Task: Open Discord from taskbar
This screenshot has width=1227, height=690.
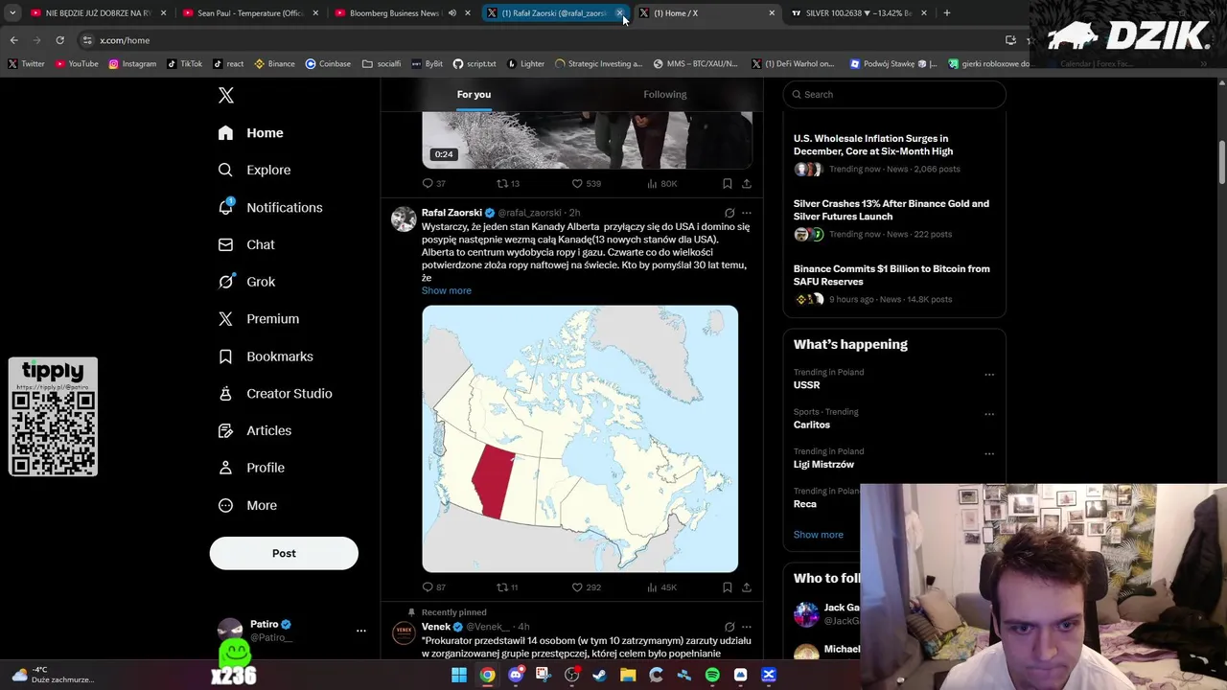Action: coord(516,675)
